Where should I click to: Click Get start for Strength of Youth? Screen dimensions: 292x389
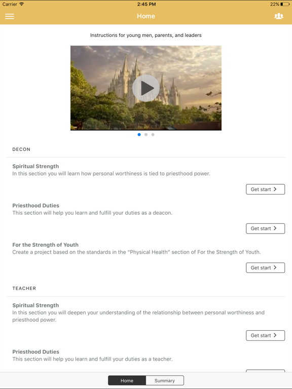(265, 267)
